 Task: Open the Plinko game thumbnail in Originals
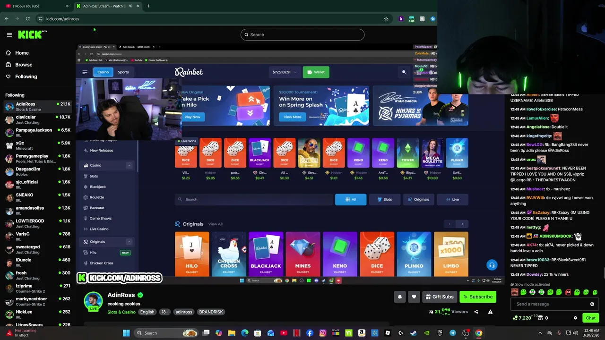[414, 254]
